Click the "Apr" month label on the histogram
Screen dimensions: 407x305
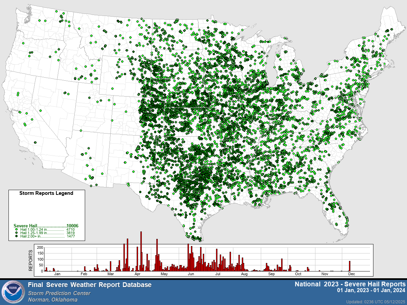138,273
